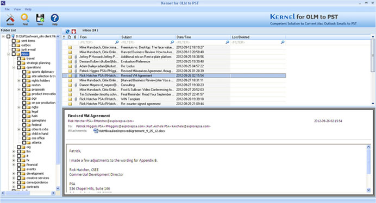Click the filter search icon in Date/Time column
This screenshot has height=203, width=376.
tap(227, 42)
